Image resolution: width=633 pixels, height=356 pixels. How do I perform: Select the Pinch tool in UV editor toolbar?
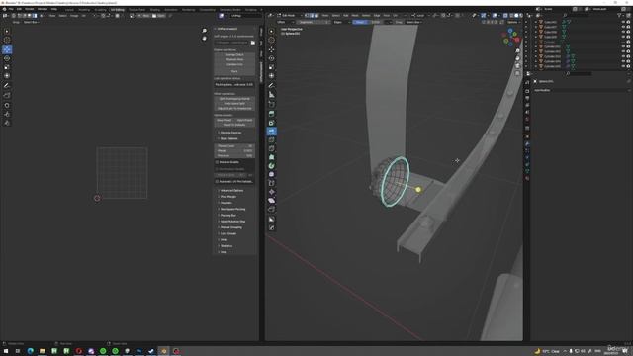click(7, 123)
